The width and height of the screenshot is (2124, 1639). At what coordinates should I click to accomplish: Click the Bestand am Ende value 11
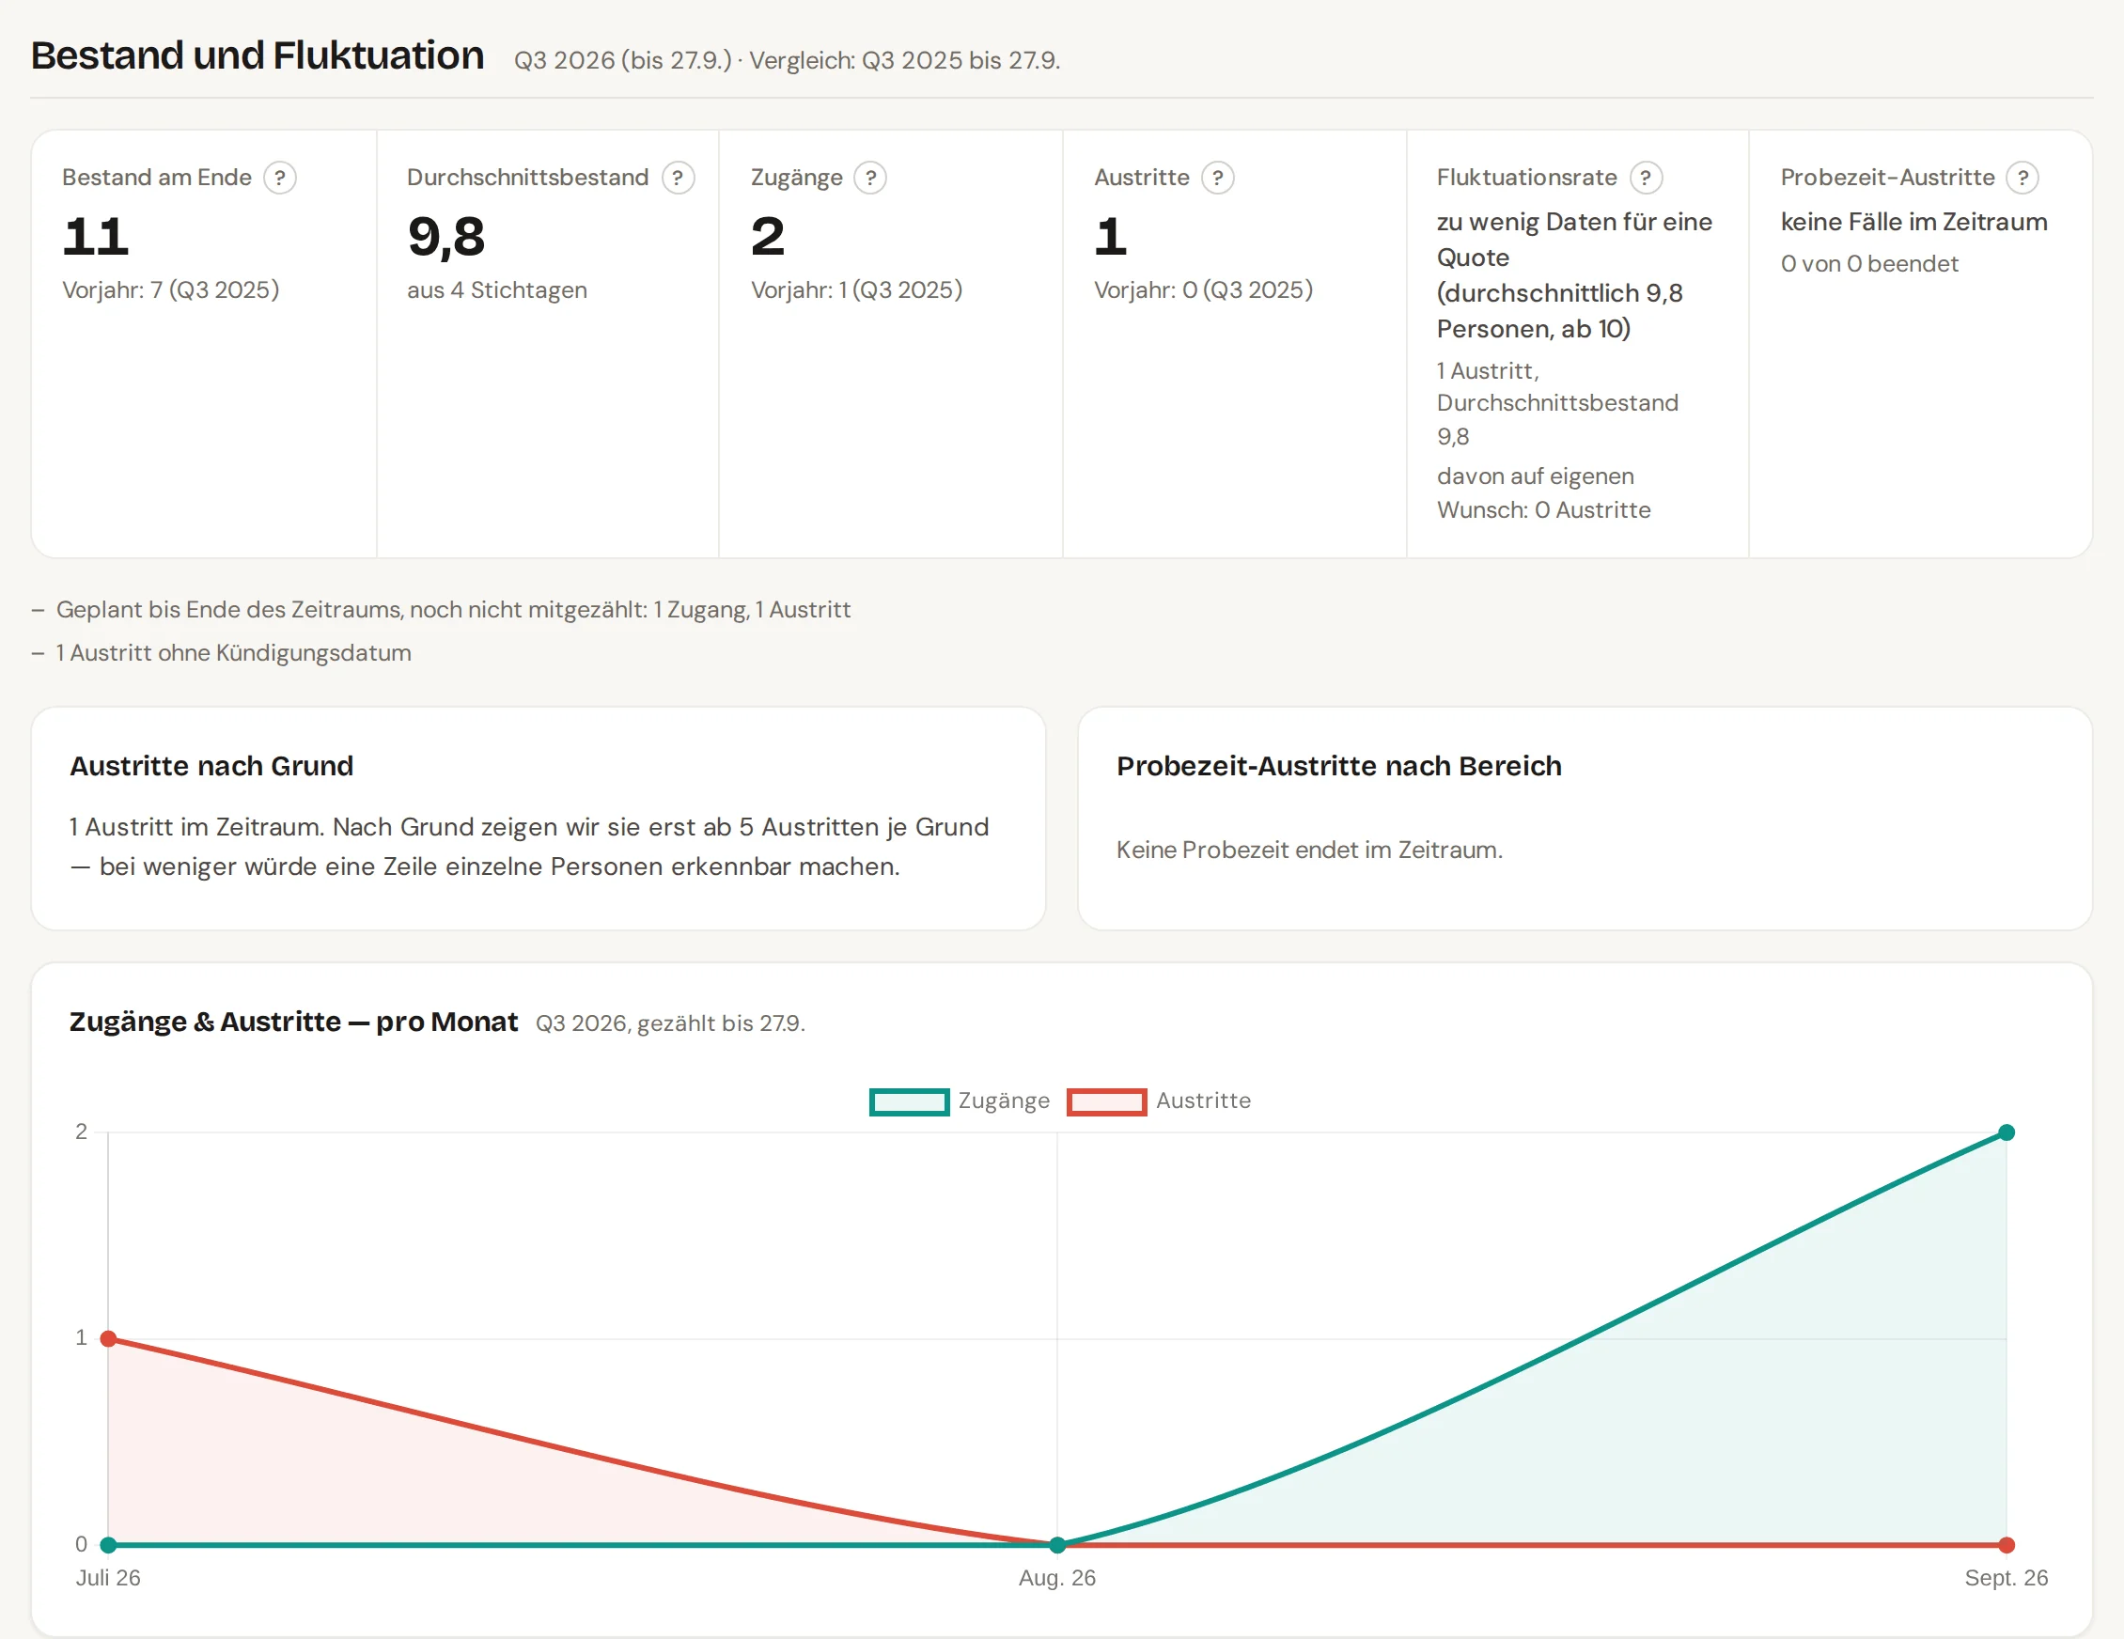click(x=95, y=237)
